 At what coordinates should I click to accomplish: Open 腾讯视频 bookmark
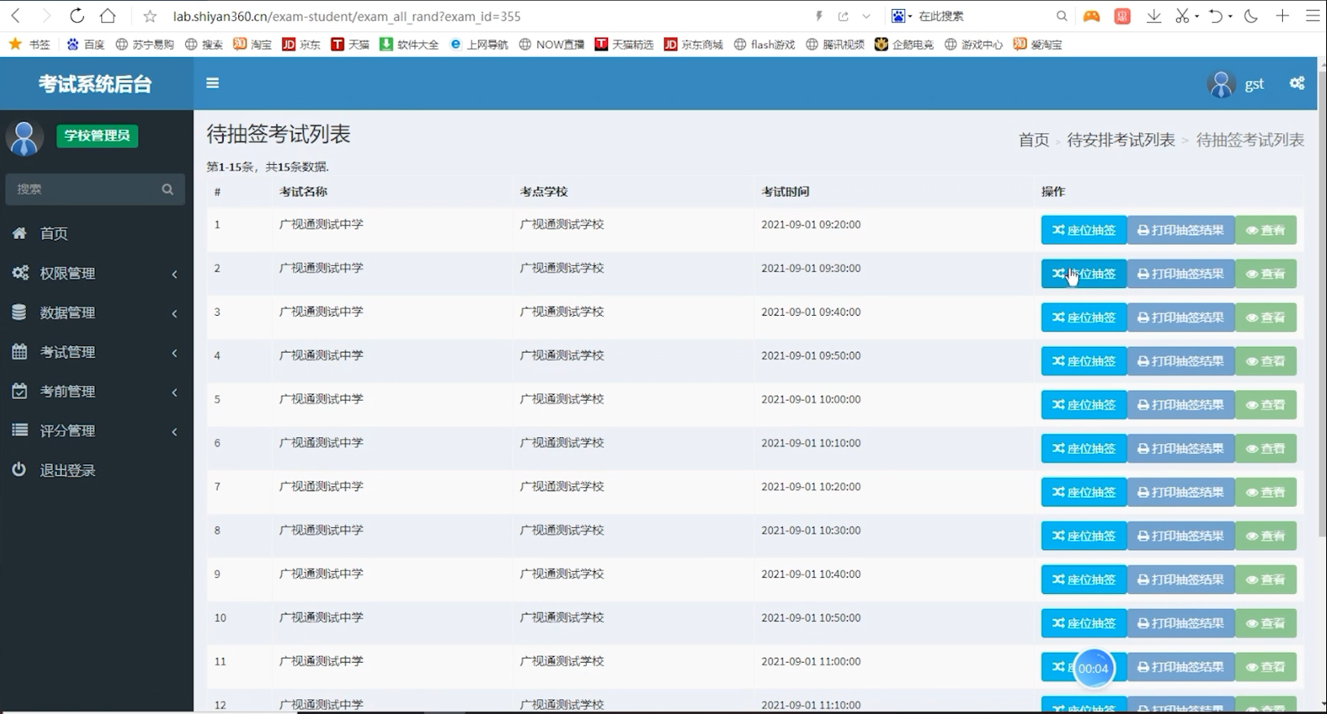coord(835,45)
